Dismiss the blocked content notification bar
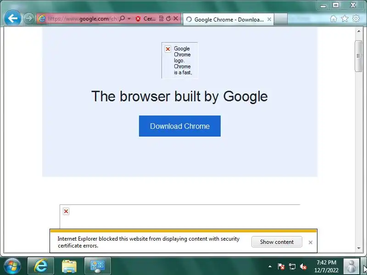 tap(311, 242)
